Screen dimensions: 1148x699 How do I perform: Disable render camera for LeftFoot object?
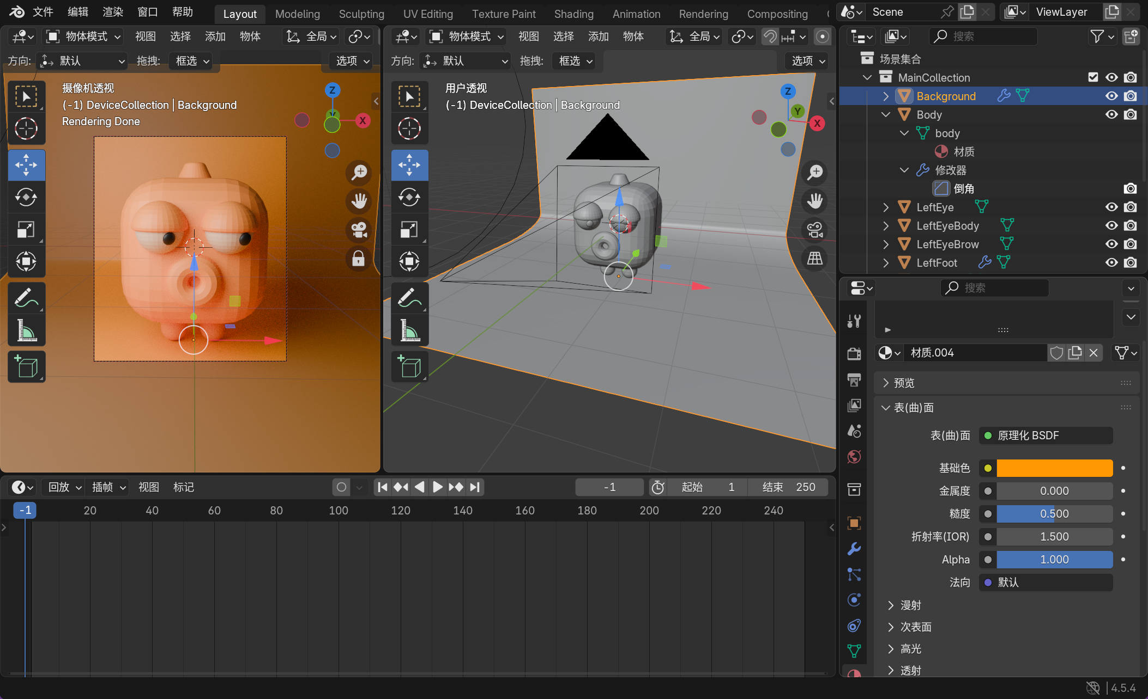pyautogui.click(x=1131, y=262)
